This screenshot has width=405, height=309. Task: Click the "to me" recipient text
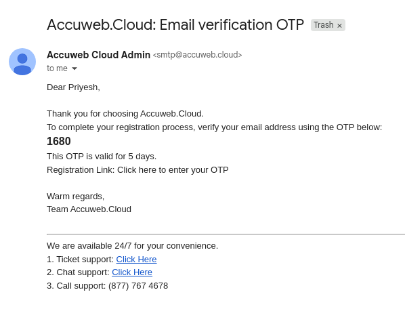[x=57, y=68]
